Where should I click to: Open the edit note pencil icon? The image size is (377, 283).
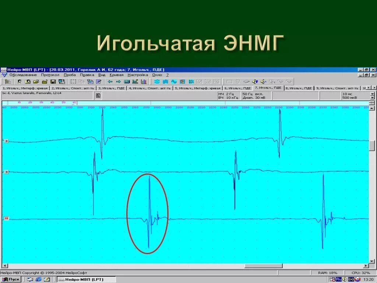[x=99, y=81]
